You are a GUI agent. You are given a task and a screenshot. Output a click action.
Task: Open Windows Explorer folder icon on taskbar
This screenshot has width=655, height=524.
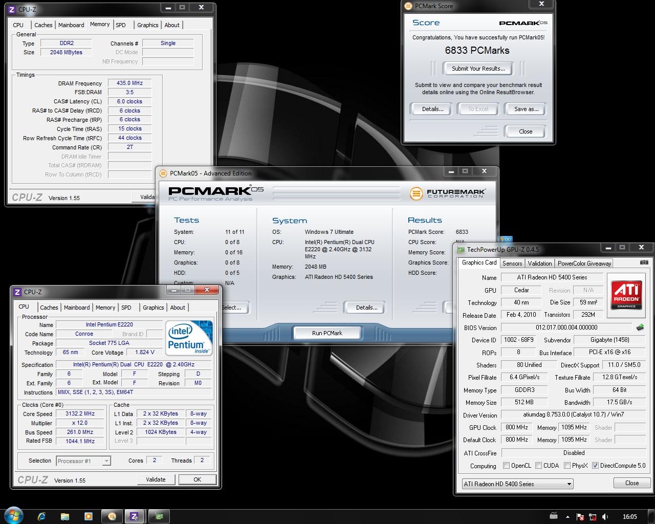[x=65, y=516]
